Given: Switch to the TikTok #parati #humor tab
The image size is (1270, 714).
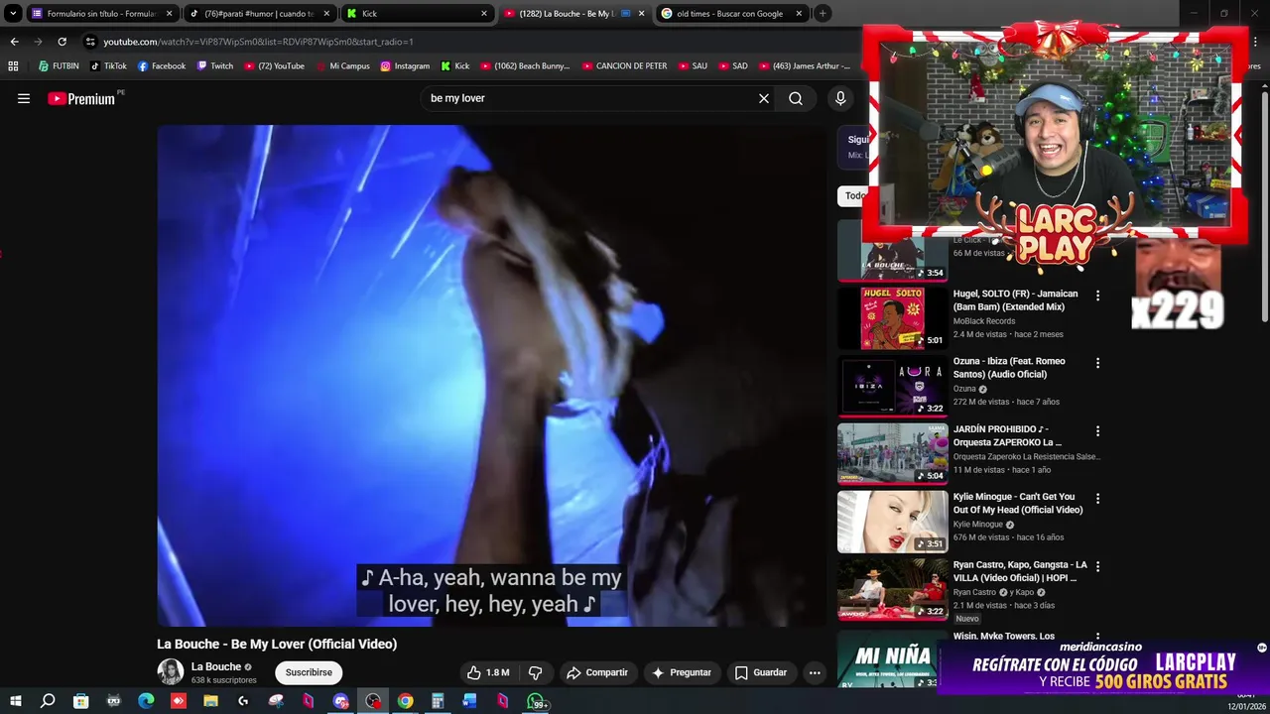Looking at the screenshot, I should [258, 14].
